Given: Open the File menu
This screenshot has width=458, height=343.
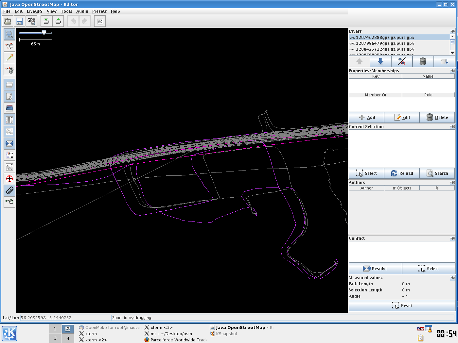Looking at the screenshot, I should [x=7, y=11].
